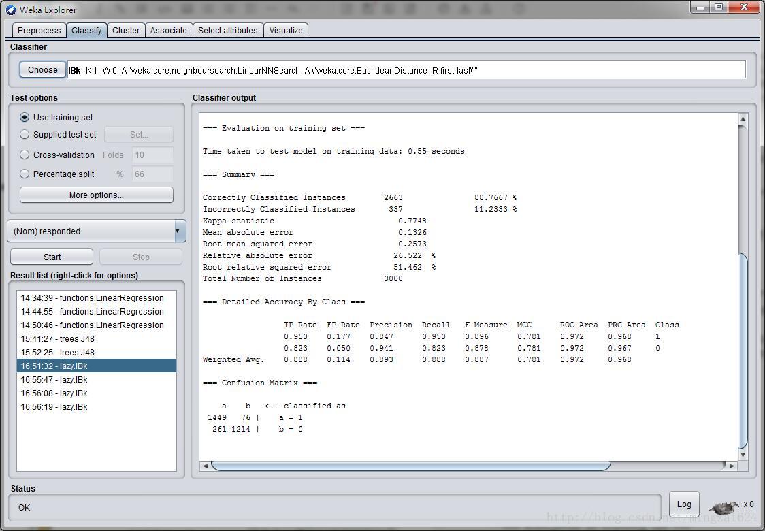The height and width of the screenshot is (531, 765).
Task: Select result 15:41:27 trees.J48
Action: 97,339
